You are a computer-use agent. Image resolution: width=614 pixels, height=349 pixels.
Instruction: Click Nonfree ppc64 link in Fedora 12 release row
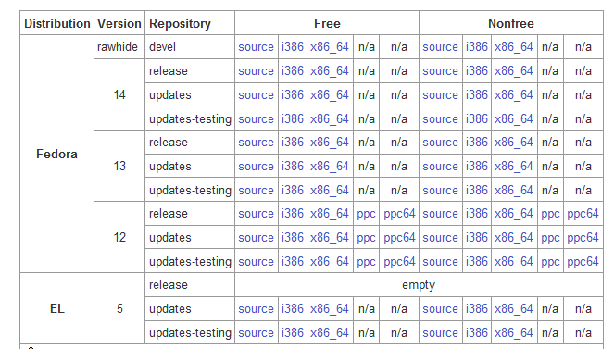click(583, 214)
